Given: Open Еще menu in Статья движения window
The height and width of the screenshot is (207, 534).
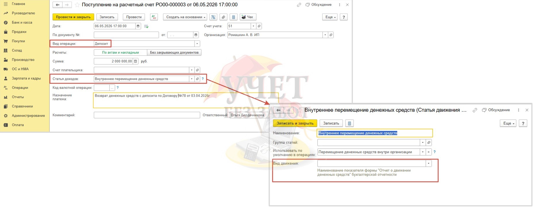Looking at the screenshot, I should pos(508,123).
